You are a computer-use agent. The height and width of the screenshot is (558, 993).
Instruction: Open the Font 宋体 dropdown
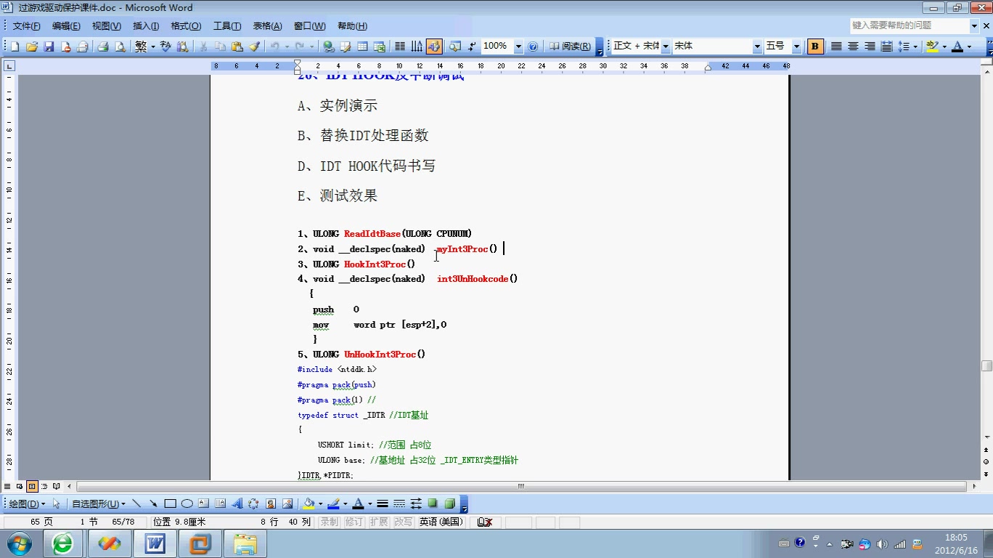point(757,46)
